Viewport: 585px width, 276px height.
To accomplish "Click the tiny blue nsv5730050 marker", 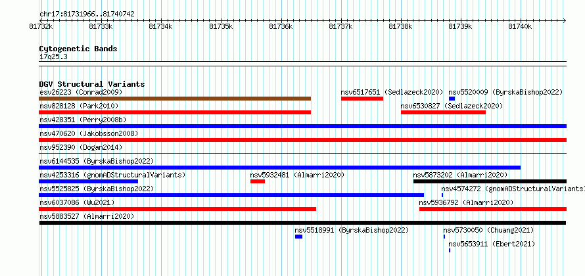I will 444,237.
